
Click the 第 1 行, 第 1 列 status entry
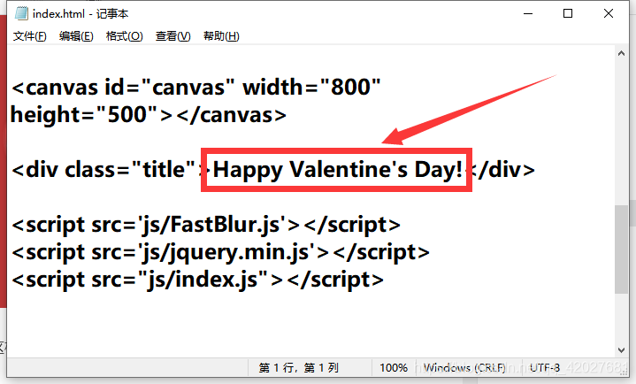tap(298, 368)
